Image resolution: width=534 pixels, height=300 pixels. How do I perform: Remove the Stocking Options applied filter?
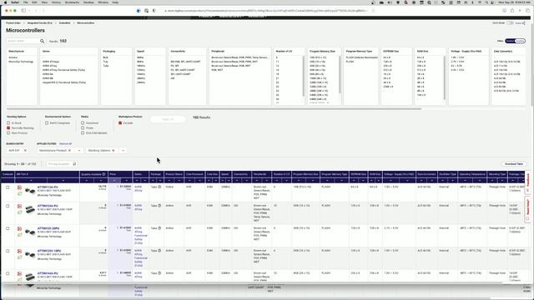tap(113, 150)
